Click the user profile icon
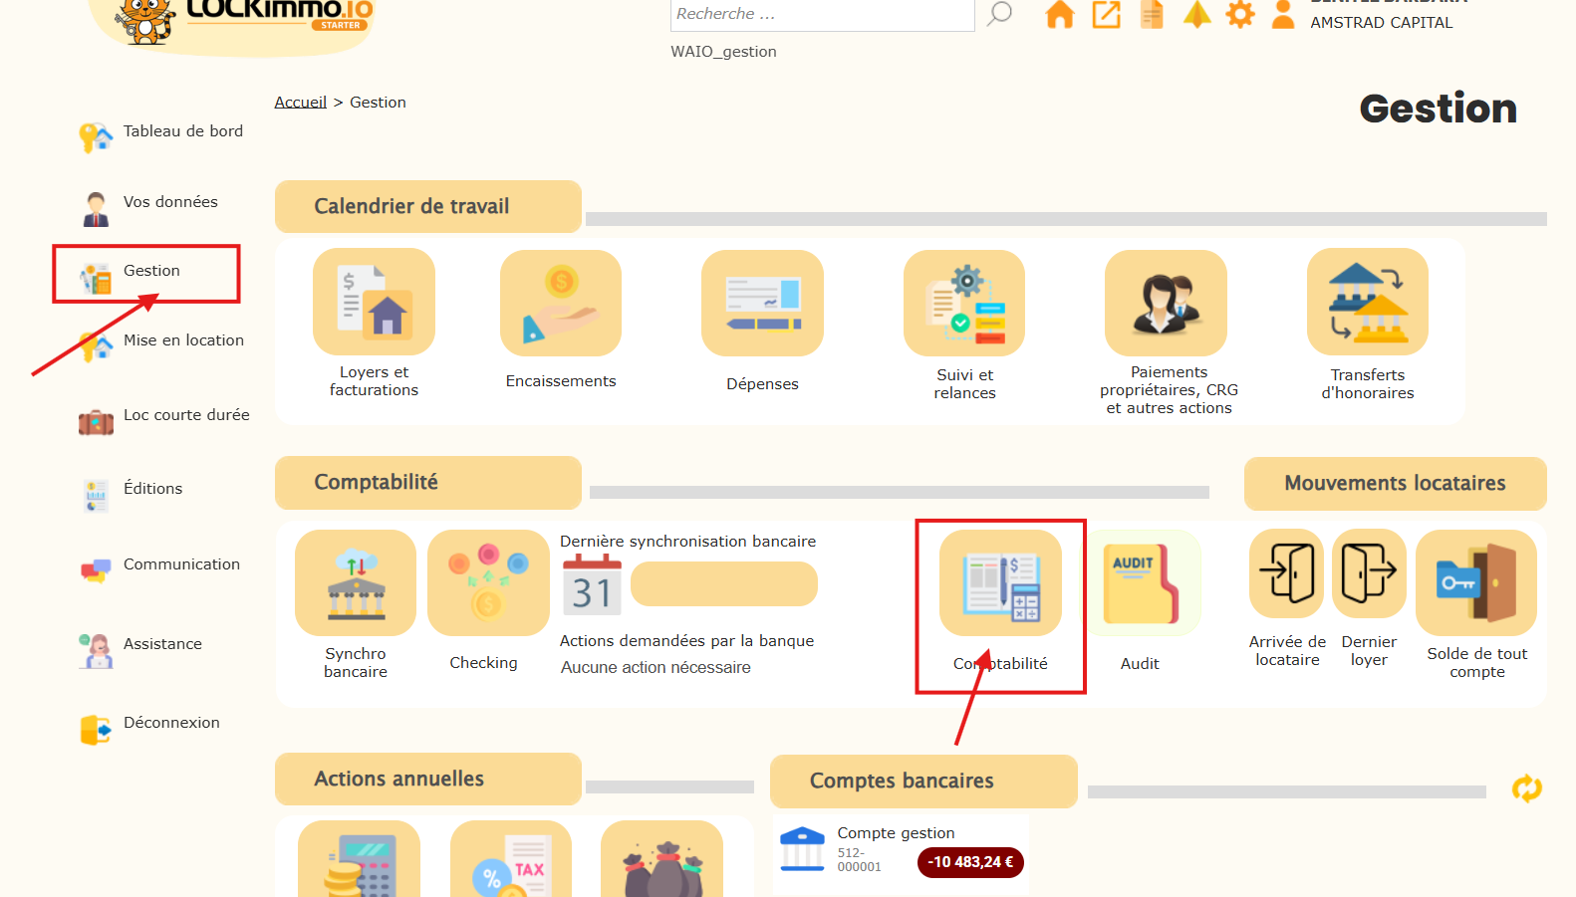Image resolution: width=1576 pixels, height=897 pixels. [1284, 14]
